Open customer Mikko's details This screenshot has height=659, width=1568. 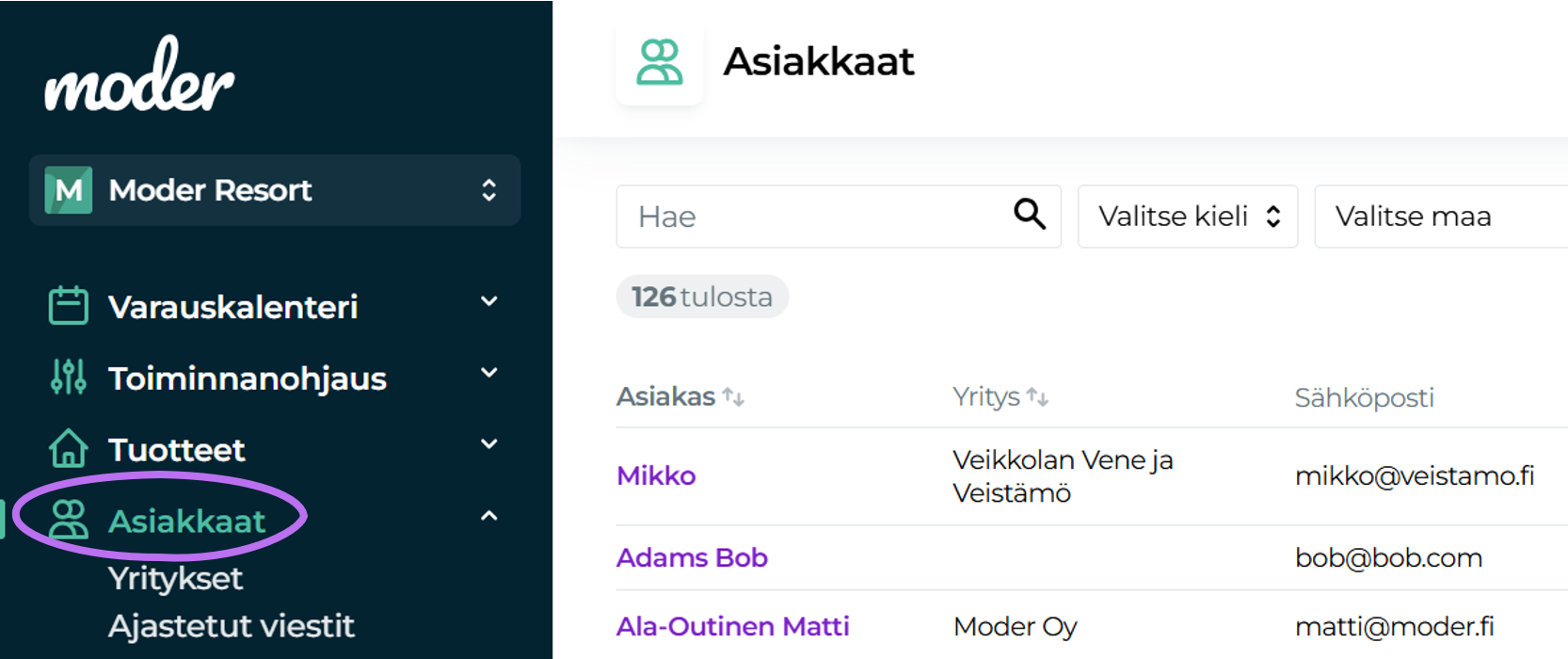coord(655,475)
